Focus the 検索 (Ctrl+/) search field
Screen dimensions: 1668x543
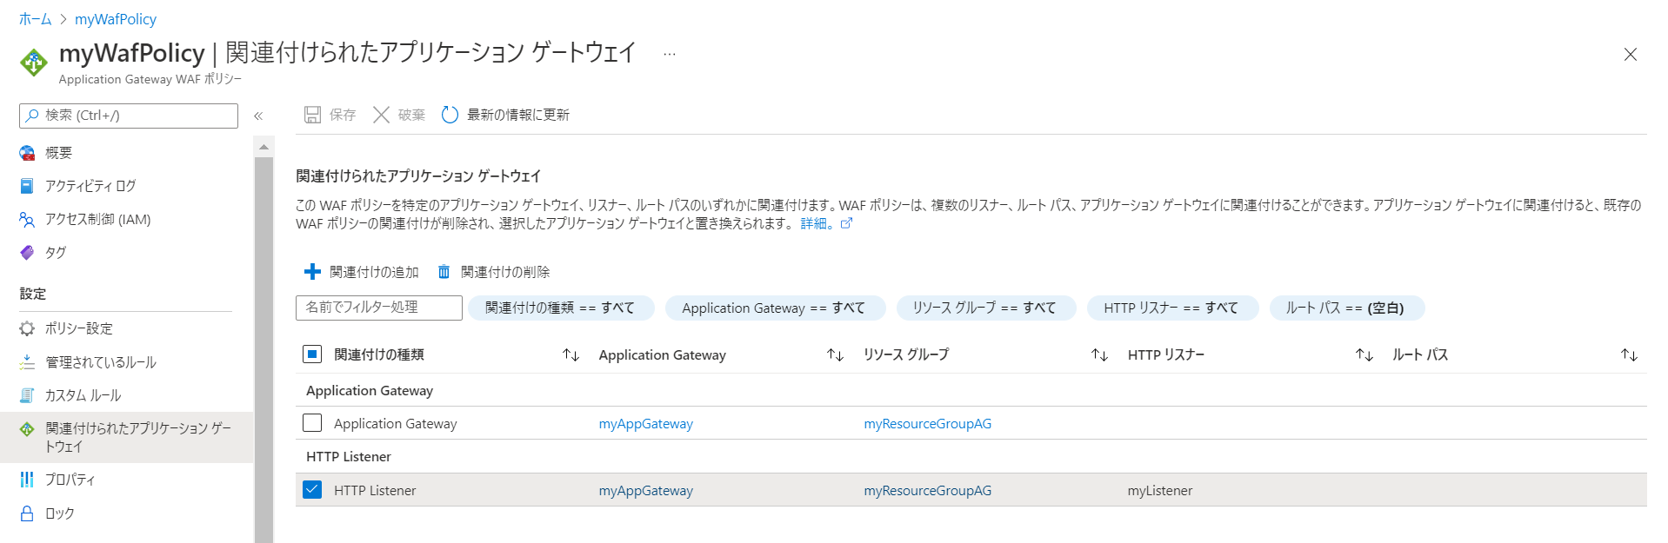129,116
